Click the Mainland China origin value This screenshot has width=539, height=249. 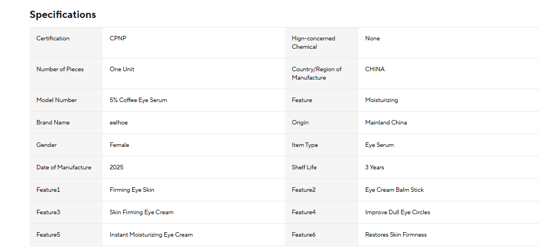coord(386,122)
